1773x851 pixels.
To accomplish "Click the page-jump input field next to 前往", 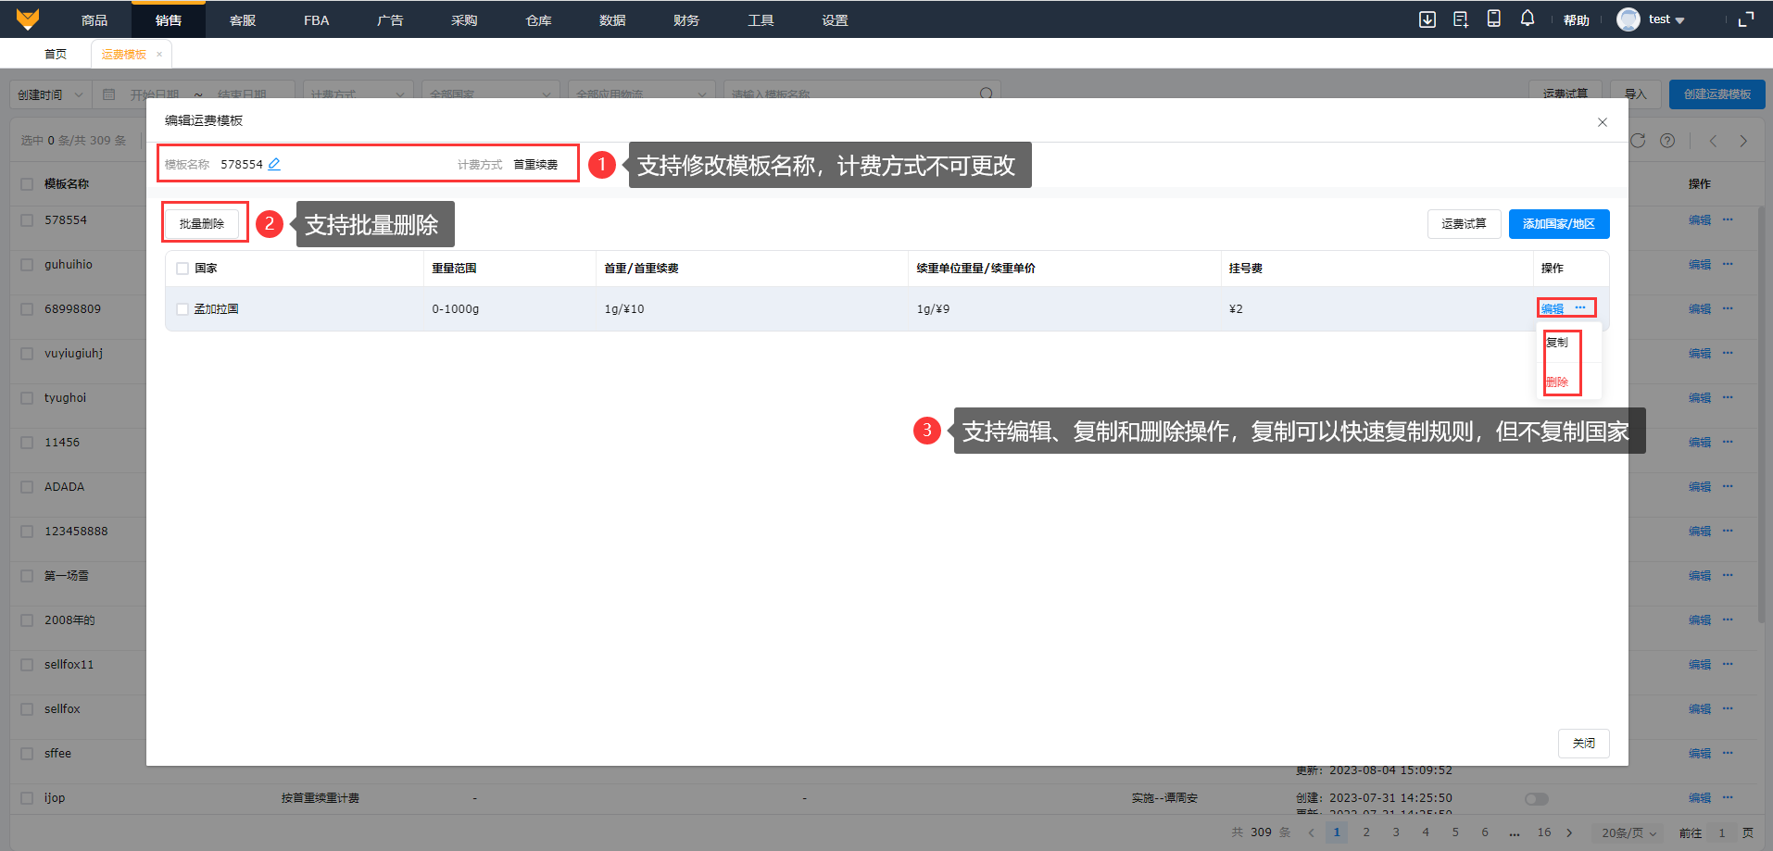I will (1722, 832).
